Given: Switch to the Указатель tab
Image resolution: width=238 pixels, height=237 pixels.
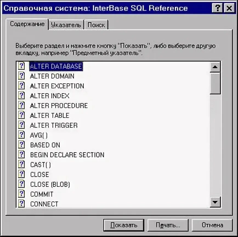Looking at the screenshot, I should (x=66, y=25).
